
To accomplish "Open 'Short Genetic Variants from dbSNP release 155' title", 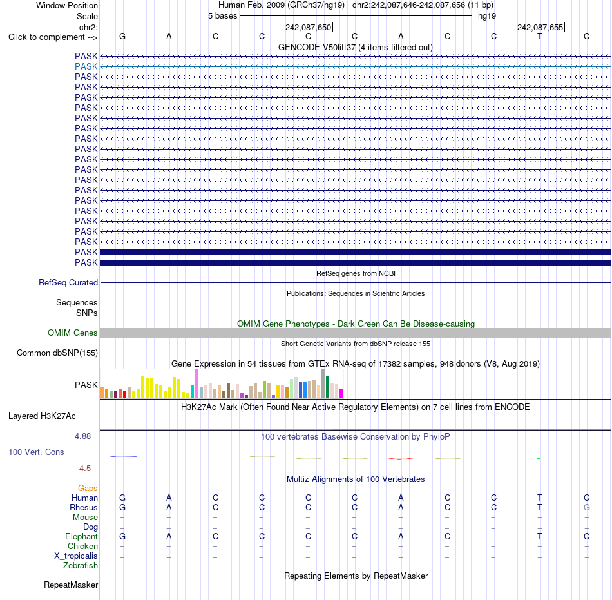I will tap(356, 344).
